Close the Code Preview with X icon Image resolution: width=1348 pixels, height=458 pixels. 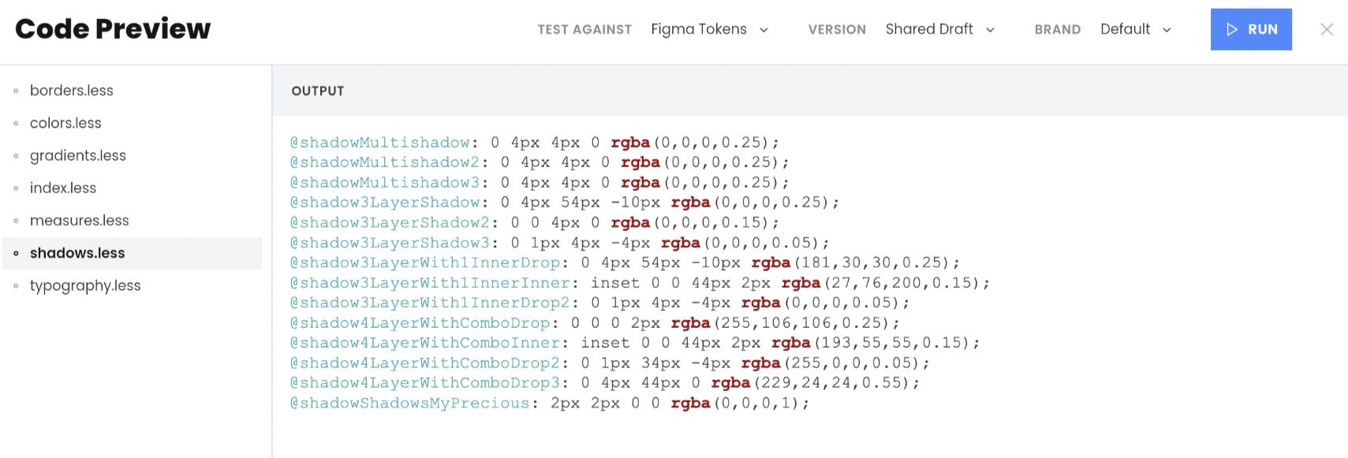tap(1327, 29)
